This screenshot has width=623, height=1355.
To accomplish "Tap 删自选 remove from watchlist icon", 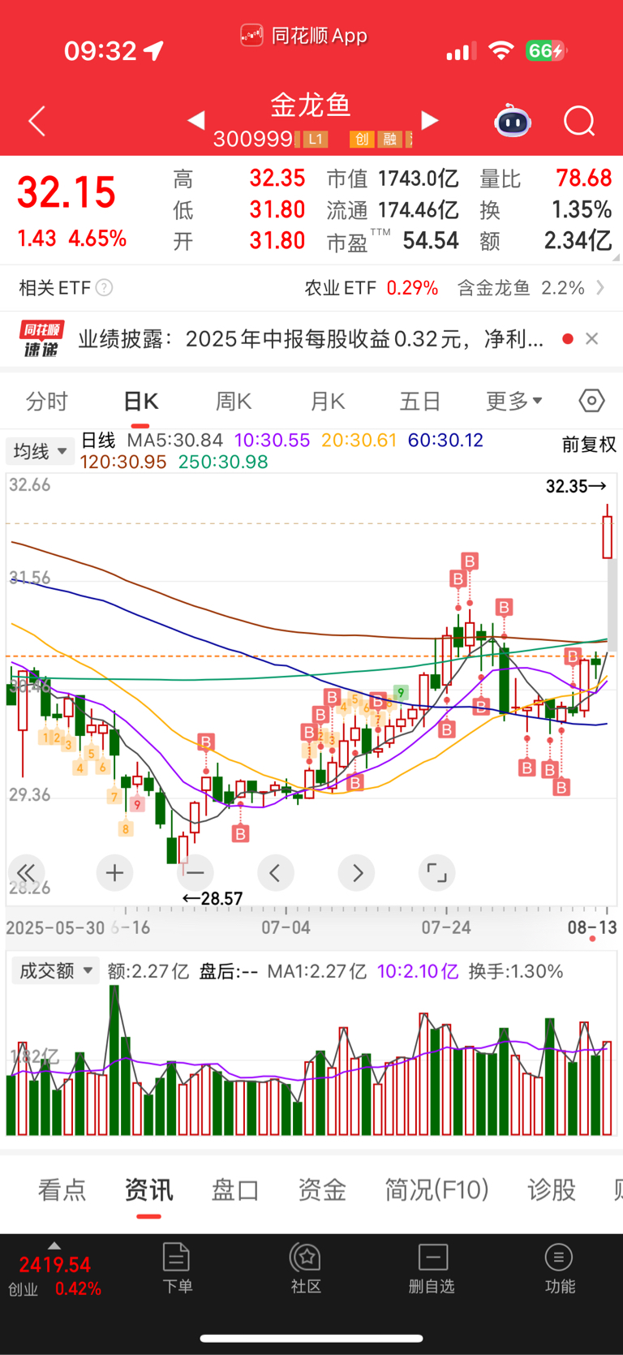I will pos(432,1267).
